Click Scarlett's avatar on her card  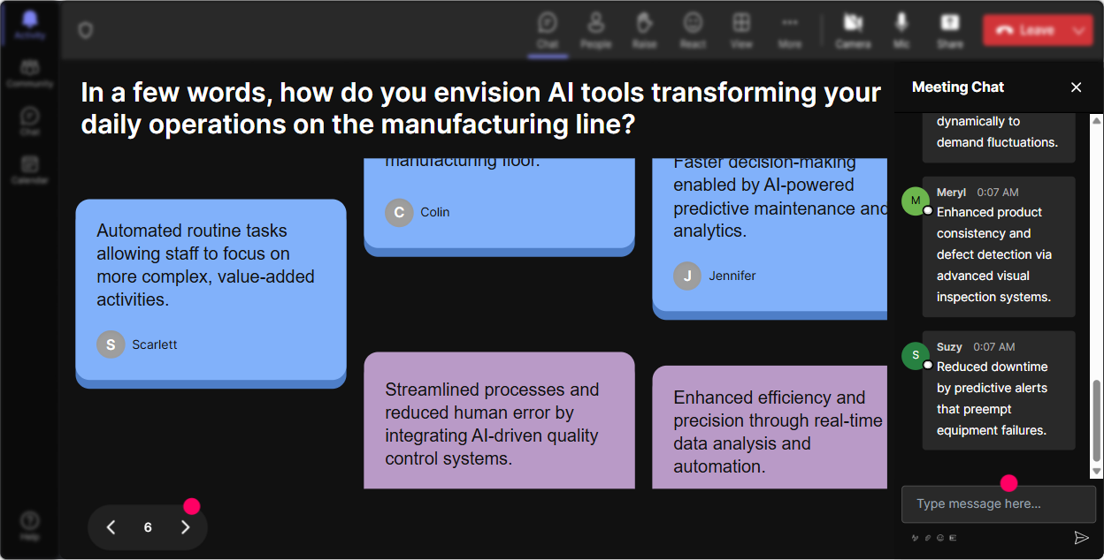click(x=111, y=344)
